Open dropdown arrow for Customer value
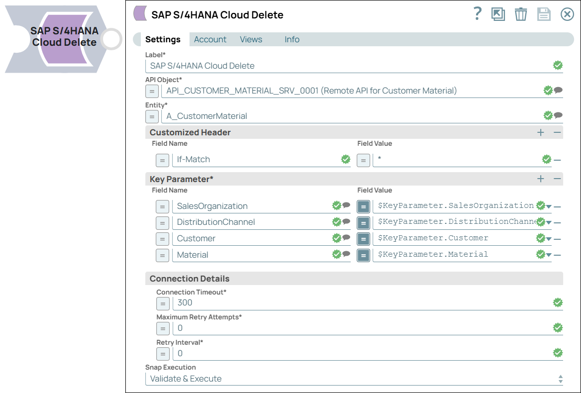 click(x=549, y=239)
